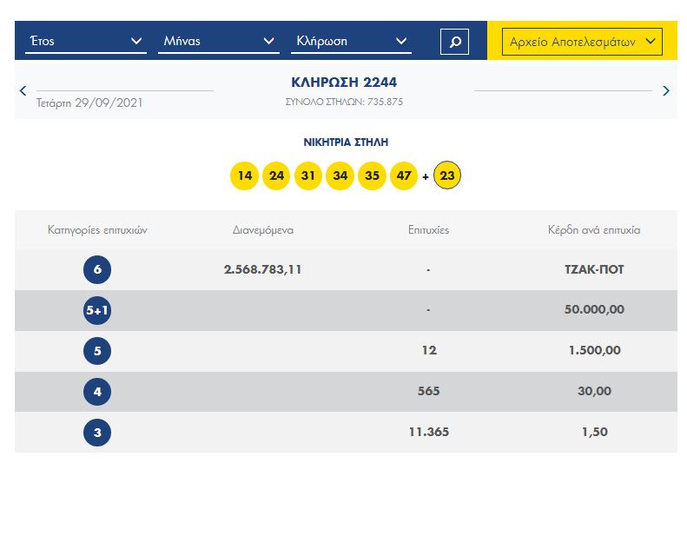Open Αρχείο Αποτελεσμάτων archive menu
The image size is (687, 536).
point(582,41)
